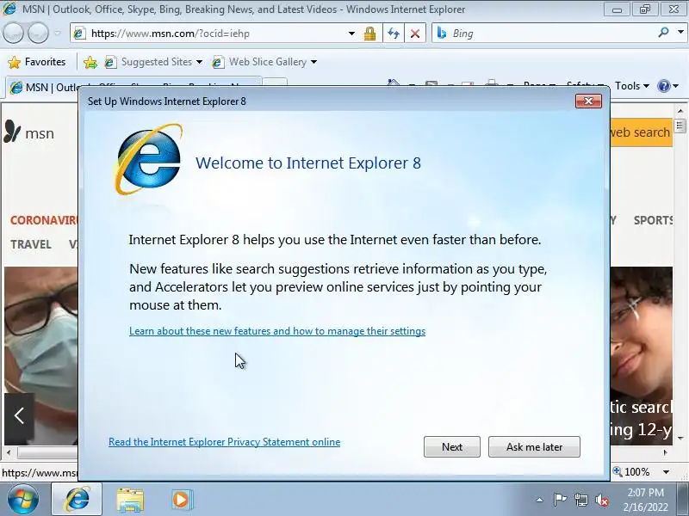Close the Set Up Internet Explorer 8 dialog
The image size is (689, 516).
pyautogui.click(x=588, y=101)
